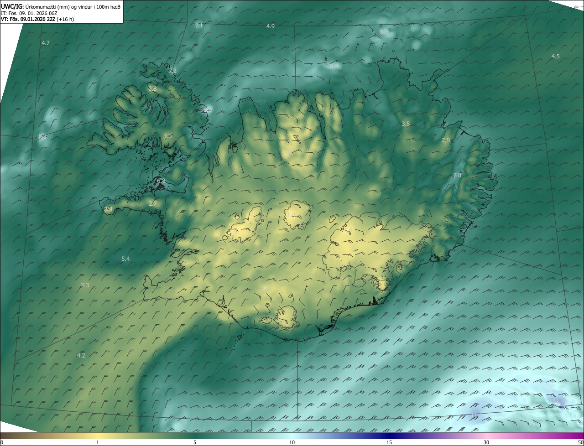Select the 6.8 value label
The width and height of the screenshot is (584, 446).
coord(161,181)
